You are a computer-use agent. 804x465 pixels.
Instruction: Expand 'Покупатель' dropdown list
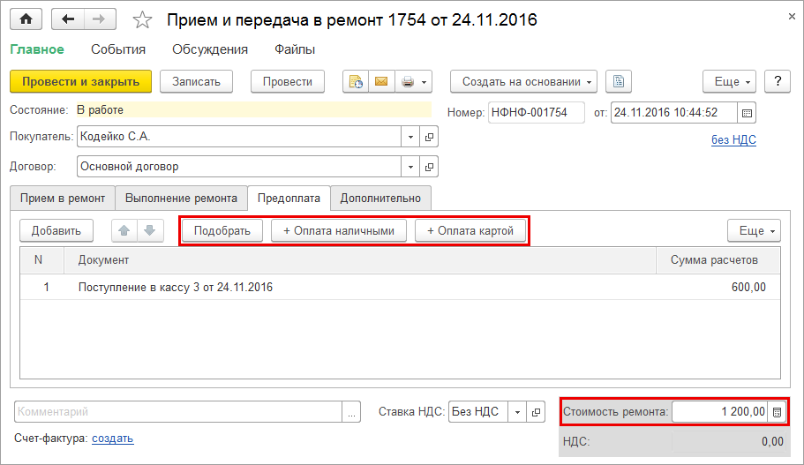tap(410, 137)
